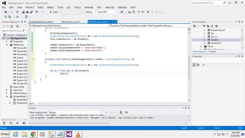Select the Student_IT table

[x=216, y=43]
